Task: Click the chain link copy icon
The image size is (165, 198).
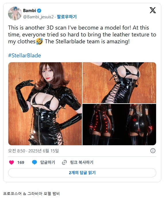Action: [x=64, y=162]
